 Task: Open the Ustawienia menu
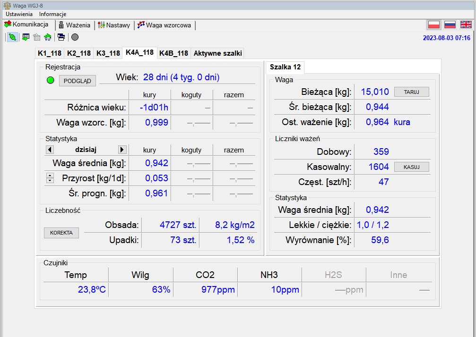click(x=19, y=14)
